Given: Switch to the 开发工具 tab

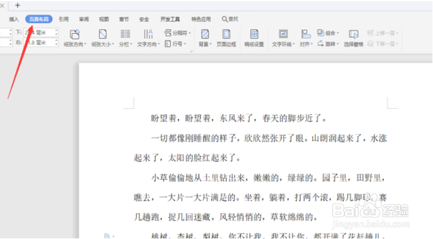Looking at the screenshot, I should 170,19.
